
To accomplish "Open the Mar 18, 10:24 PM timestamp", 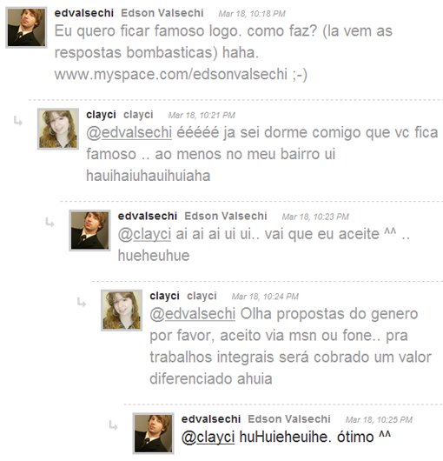I will pos(265,297).
